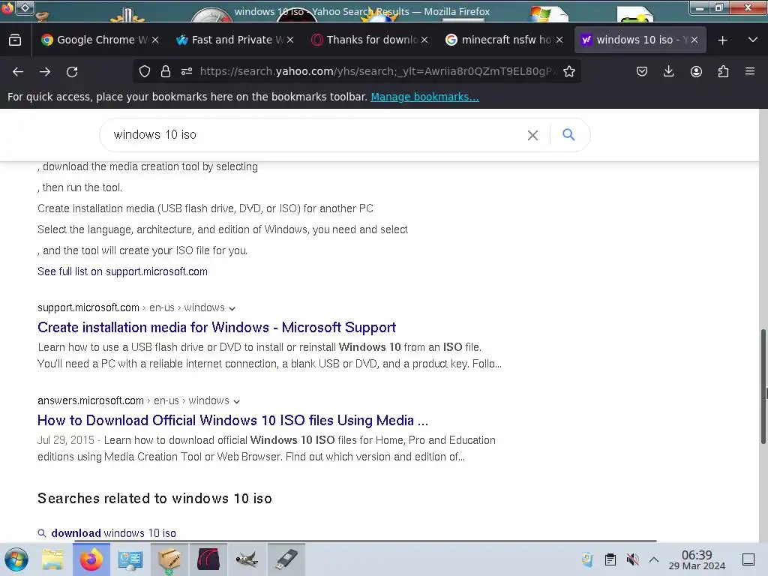Go forward to the next page
This screenshot has height=576, width=768.
[x=45, y=72]
